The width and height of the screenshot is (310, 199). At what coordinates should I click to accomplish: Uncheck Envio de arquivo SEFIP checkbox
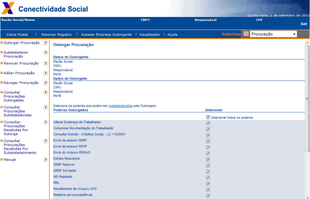[208, 148]
